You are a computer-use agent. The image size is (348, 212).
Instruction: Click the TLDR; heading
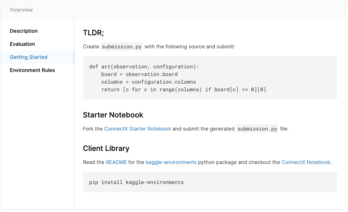coord(93,33)
